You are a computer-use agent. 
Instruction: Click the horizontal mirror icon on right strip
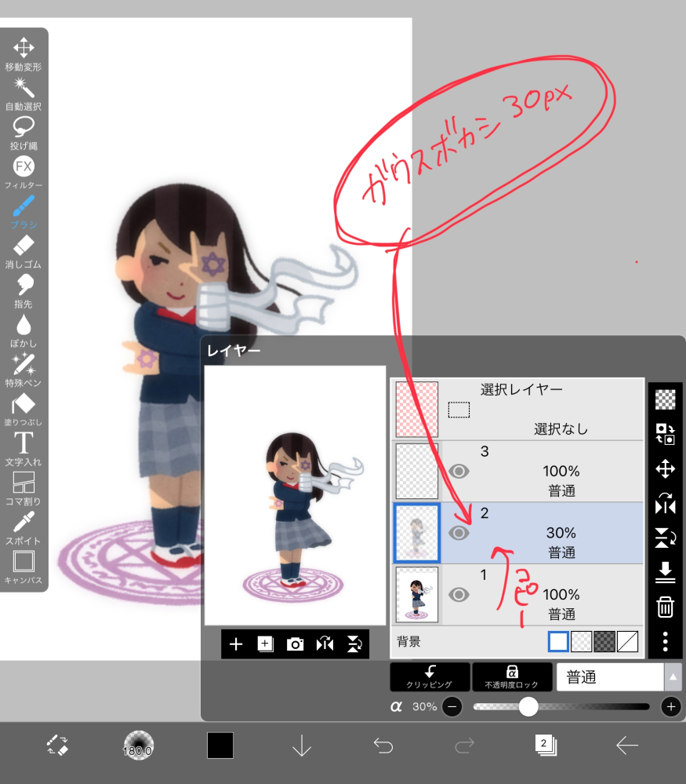coord(665,504)
